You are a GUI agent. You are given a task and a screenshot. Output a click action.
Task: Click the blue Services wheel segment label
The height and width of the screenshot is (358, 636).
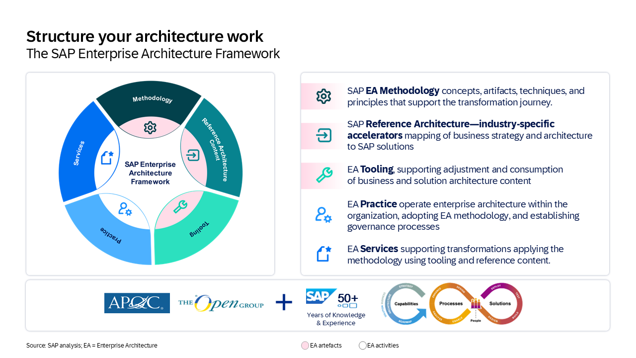[x=79, y=153]
